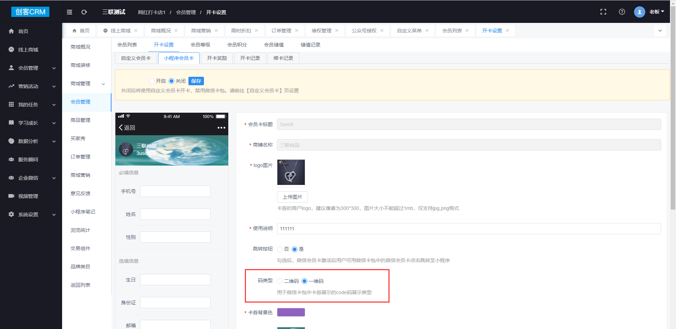Set 跳转按钮 to 否
Image resolution: width=676 pixels, height=329 pixels.
click(x=280, y=249)
